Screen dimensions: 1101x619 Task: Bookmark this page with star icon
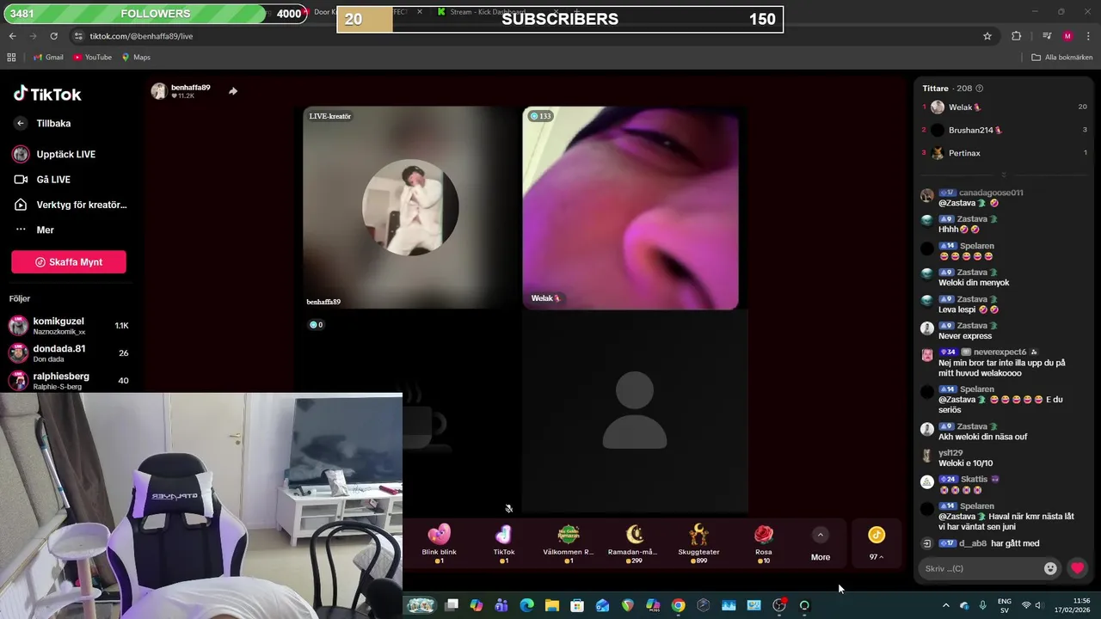click(987, 36)
